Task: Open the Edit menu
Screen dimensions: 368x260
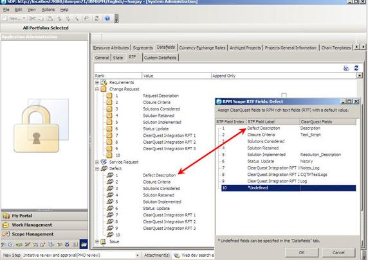Action: pos(18,10)
